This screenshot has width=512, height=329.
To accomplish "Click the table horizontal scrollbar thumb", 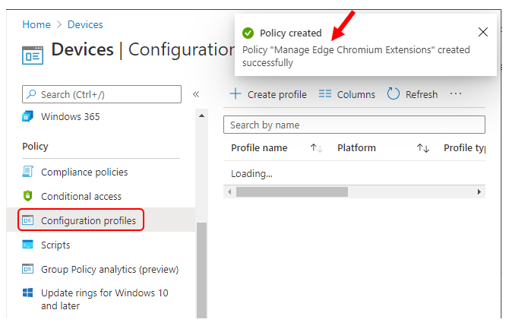I will point(292,191).
